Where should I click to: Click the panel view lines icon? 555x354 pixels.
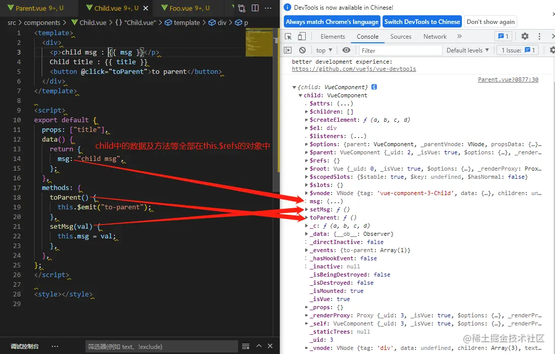coord(246,346)
